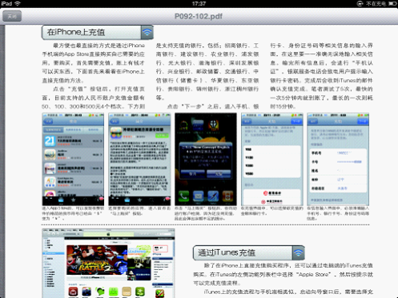Viewport: 398px width, 298px height.
Task: Tap the Mail icon in pictured dock
Action: pos(199,197)
